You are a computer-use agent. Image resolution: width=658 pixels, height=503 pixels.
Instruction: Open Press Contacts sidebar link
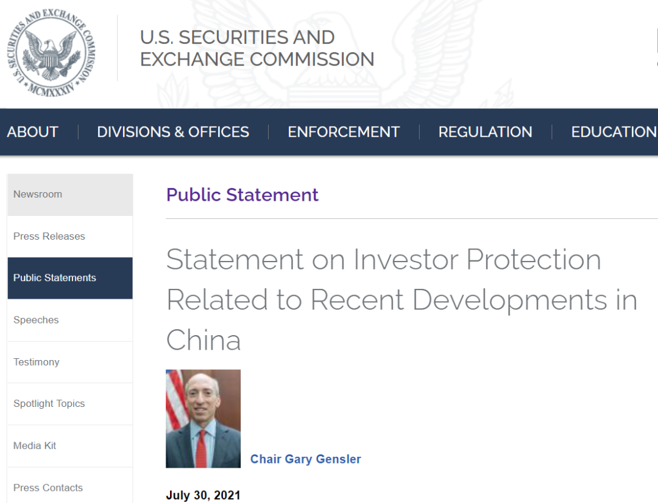70,486
